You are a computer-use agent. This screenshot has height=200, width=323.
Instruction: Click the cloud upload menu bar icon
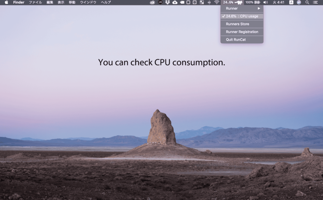pyautogui.click(x=175, y=3)
